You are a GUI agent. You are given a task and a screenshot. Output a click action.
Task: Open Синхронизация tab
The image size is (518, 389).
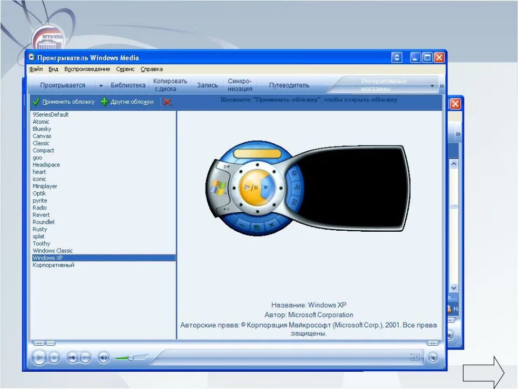[x=240, y=85]
